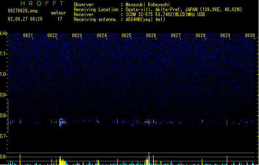Screen dimensions: 259x165
Task: Click the 1.0 kHz axis label
Action: tap(3, 74)
